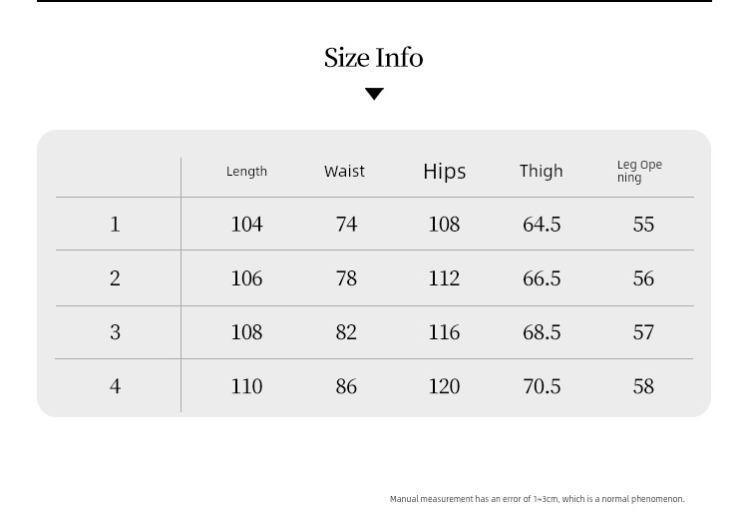This screenshot has width=748, height=522.
Task: Select the Thigh column header
Action: tap(542, 172)
